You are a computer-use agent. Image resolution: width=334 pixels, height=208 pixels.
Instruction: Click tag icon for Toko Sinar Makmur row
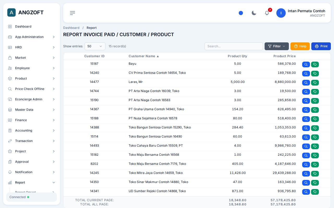[315, 183]
